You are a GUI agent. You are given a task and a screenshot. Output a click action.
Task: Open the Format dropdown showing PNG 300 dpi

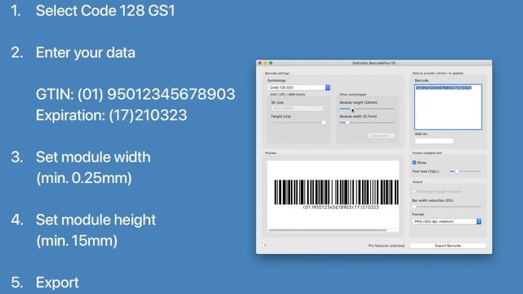coord(447,221)
